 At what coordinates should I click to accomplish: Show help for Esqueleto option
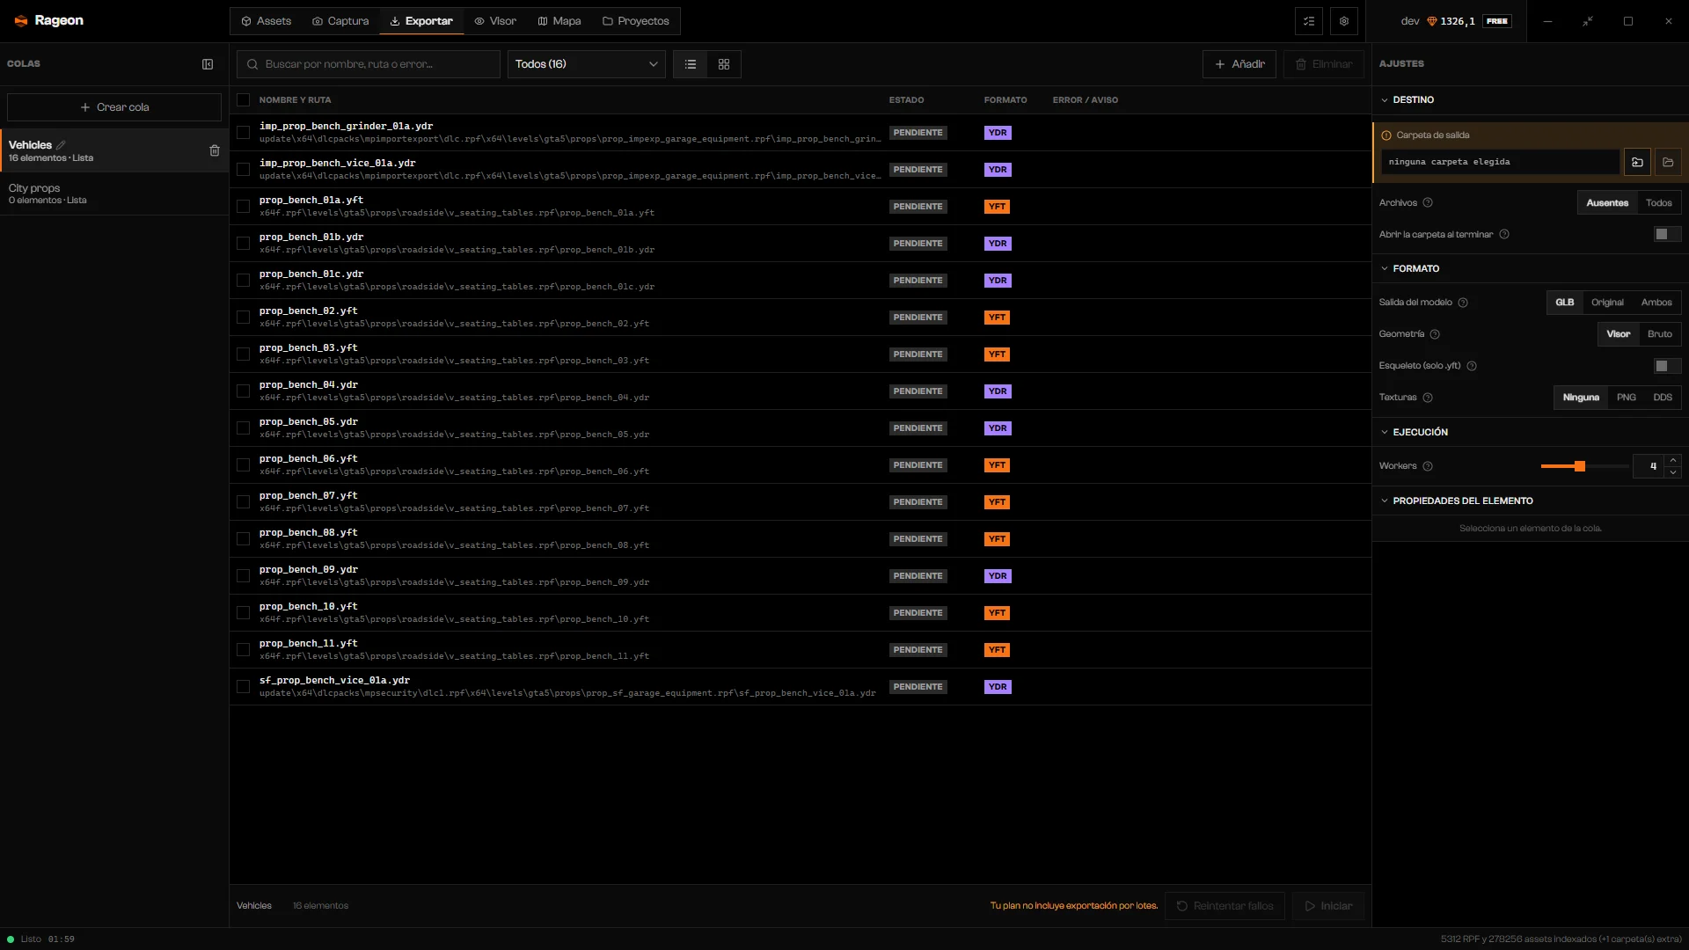tap(1472, 366)
